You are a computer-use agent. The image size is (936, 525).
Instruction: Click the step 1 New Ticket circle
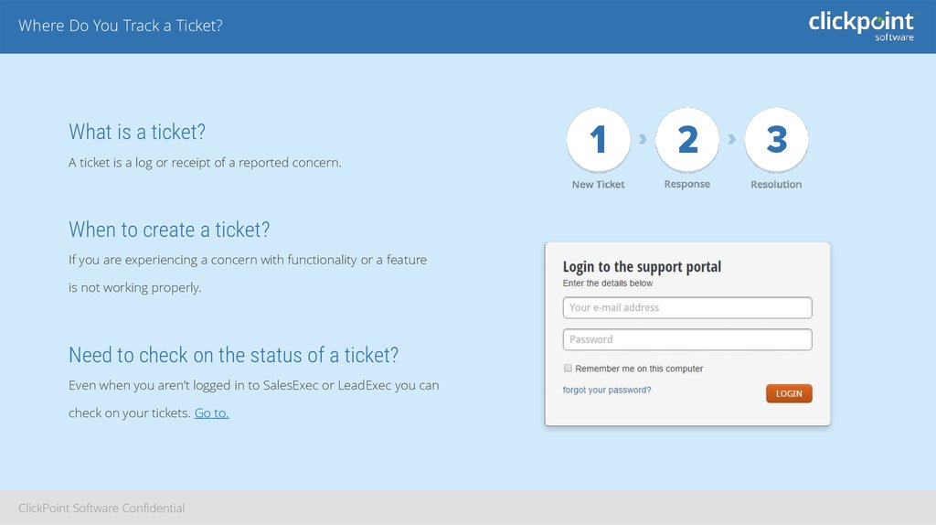(598, 139)
